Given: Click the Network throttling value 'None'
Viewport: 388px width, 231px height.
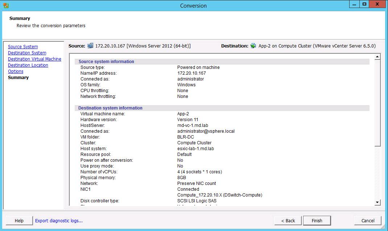Looking at the screenshot, I should click(x=183, y=96).
